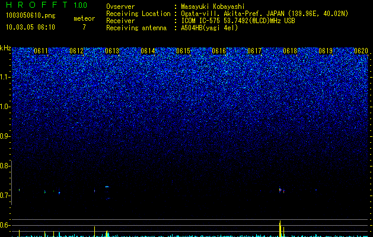
Task: Click the date stamp 10.03.05 06:10
Action: click(x=30, y=27)
